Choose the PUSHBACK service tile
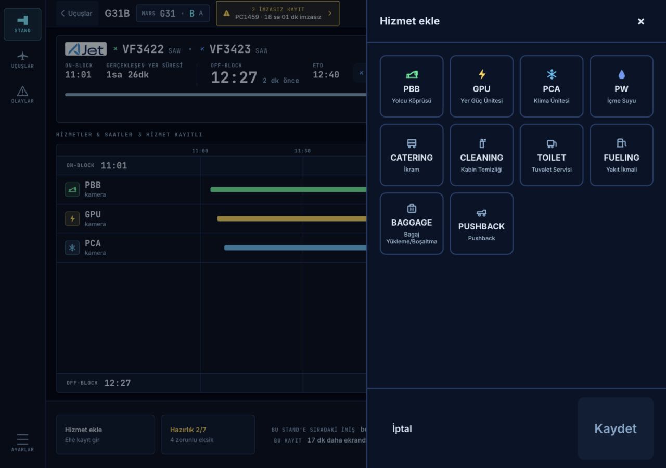666x468 pixels. pos(481,224)
